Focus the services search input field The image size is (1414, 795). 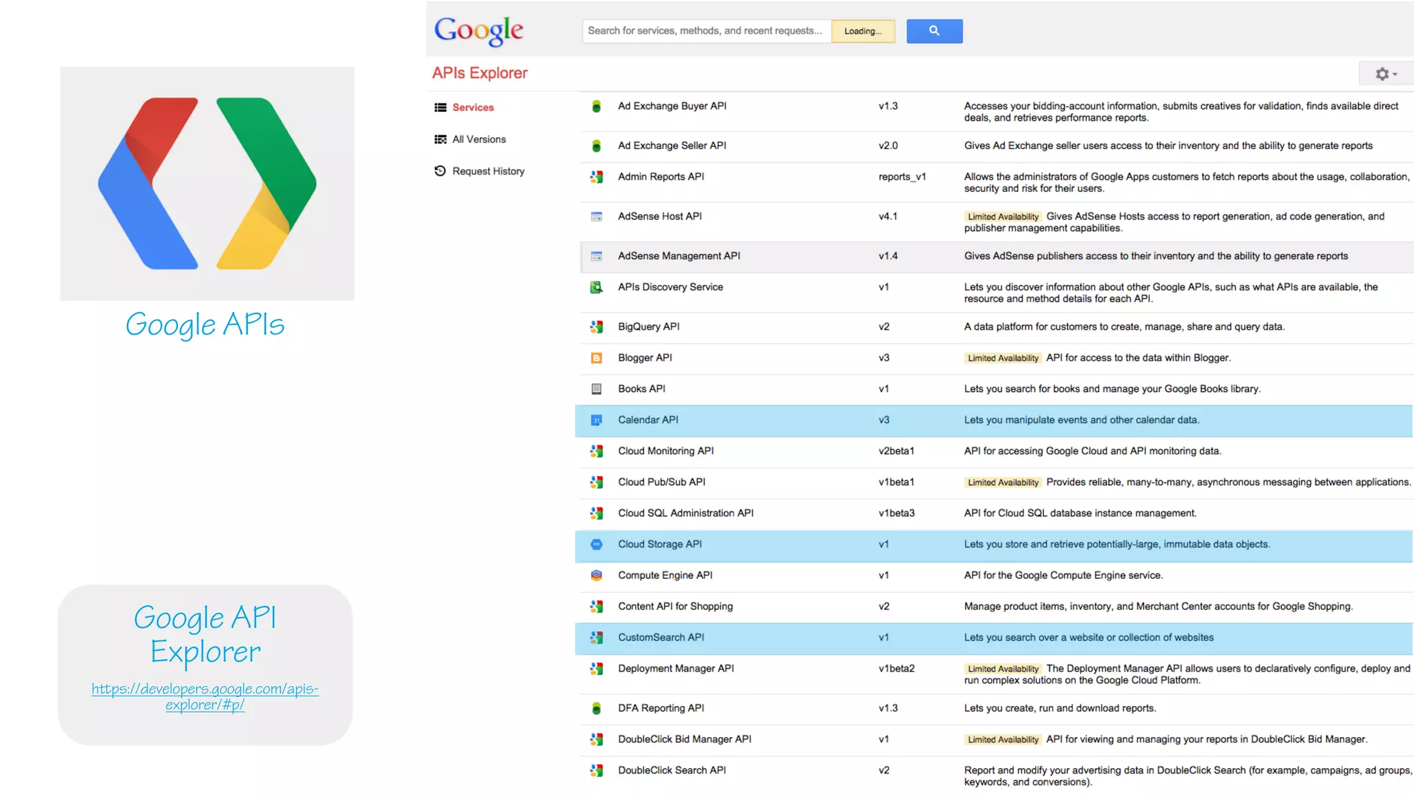(x=706, y=31)
